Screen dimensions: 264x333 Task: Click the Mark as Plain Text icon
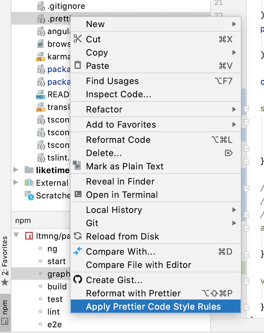77,166
